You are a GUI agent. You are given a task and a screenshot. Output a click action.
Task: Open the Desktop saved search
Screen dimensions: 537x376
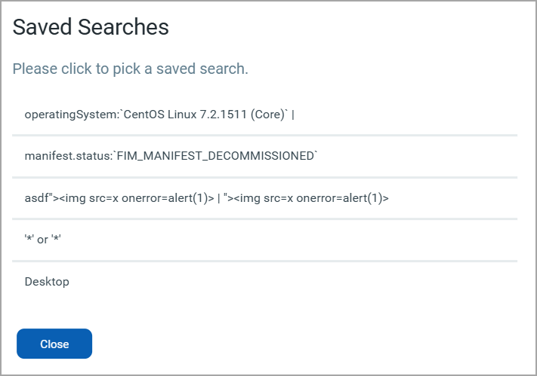[264, 282]
